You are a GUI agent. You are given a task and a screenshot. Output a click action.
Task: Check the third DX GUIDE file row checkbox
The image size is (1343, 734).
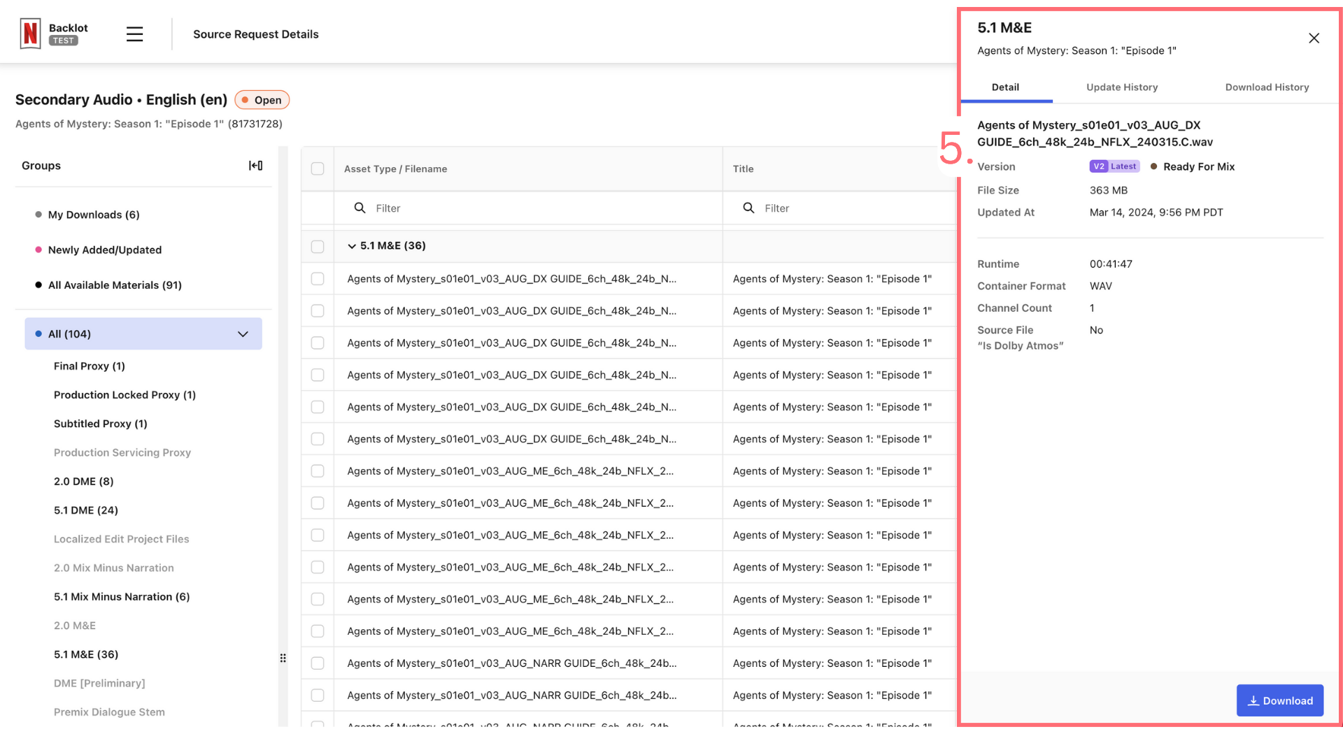318,343
